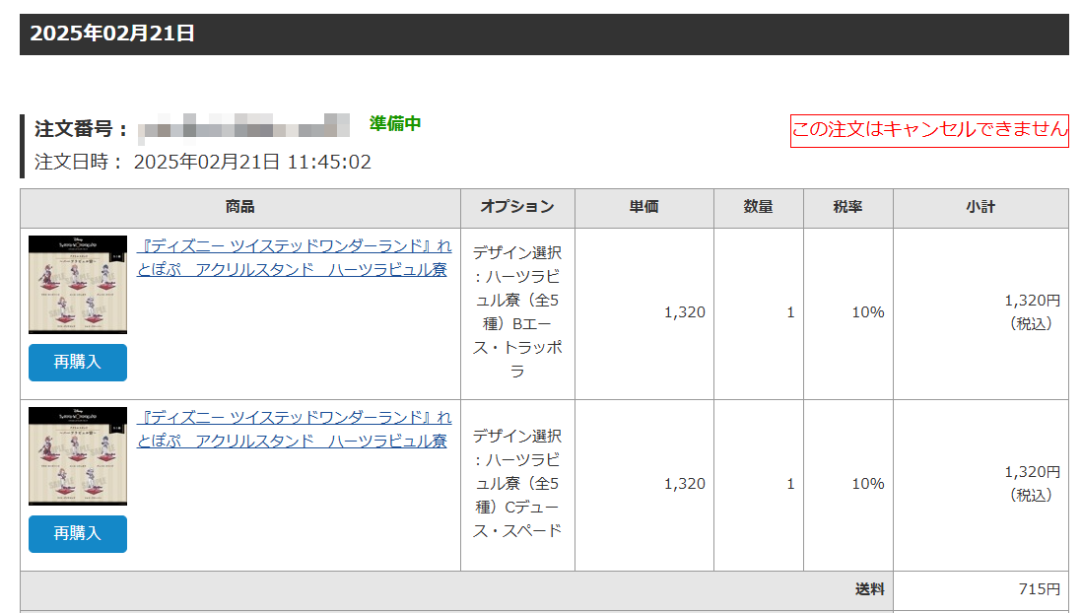
Task: Click the 2025年02月21日 date header bar
Action: [544, 34]
